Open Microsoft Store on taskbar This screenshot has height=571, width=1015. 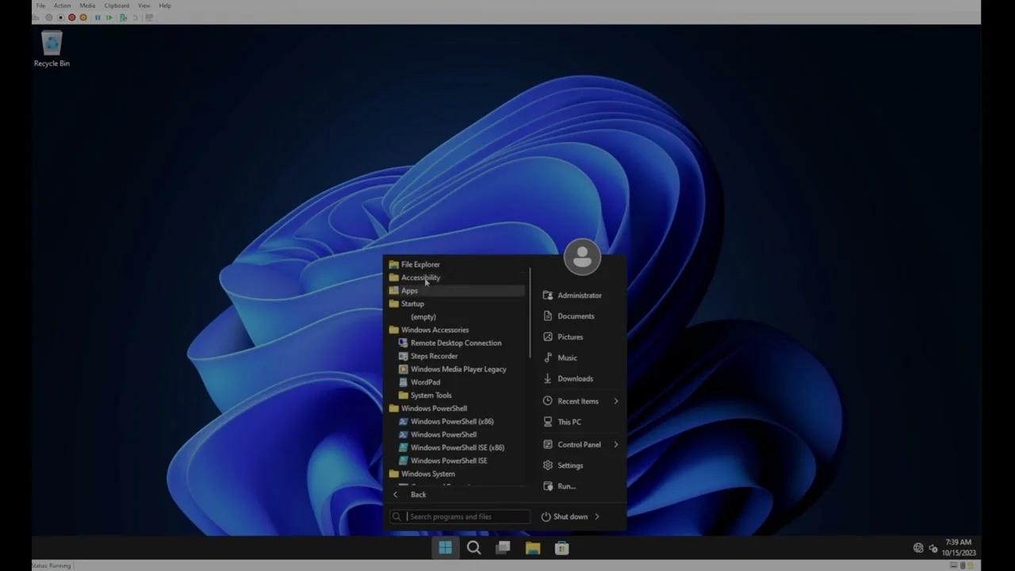561,548
